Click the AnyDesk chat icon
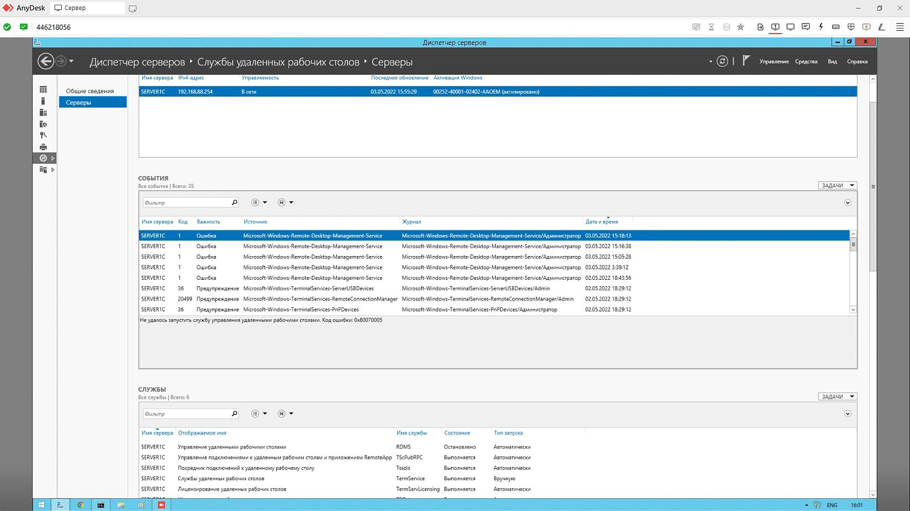 click(806, 27)
